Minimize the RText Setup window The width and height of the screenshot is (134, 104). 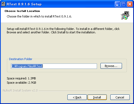[x=117, y=4]
